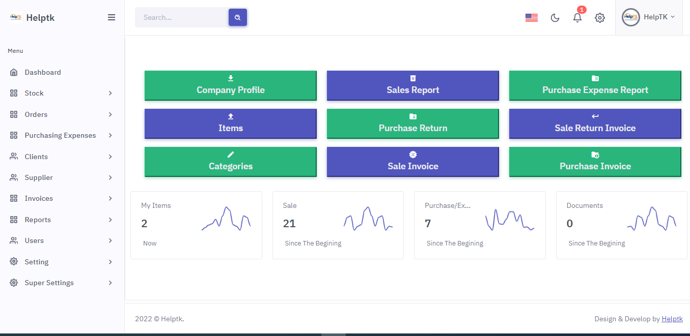
Task: Click the Helptk logo in sidebar
Action: click(16, 17)
